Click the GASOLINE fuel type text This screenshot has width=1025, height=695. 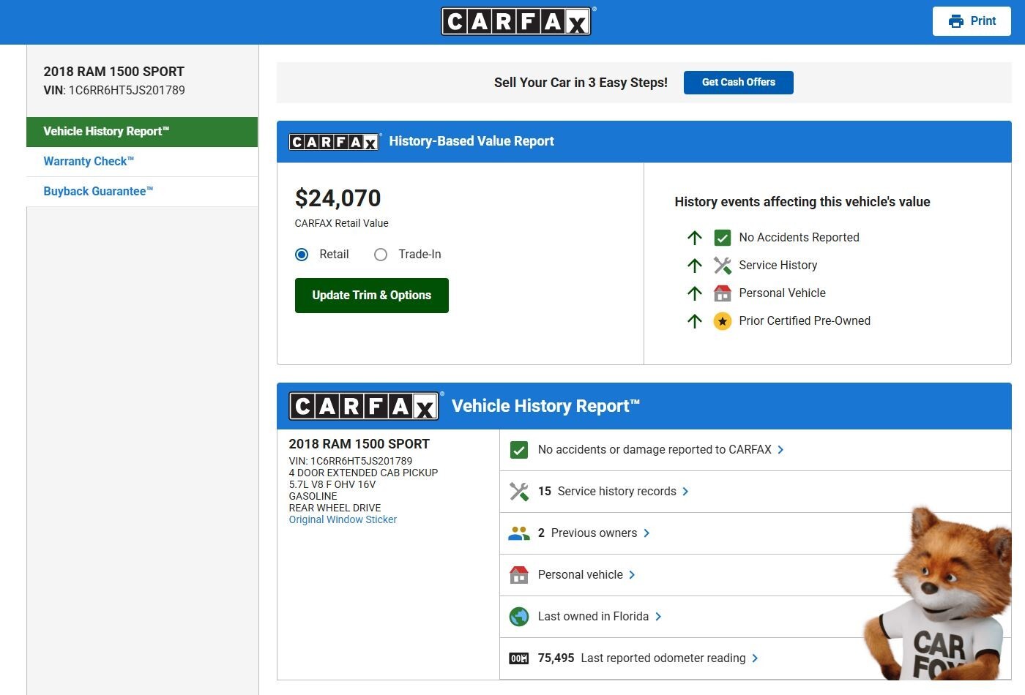point(313,496)
